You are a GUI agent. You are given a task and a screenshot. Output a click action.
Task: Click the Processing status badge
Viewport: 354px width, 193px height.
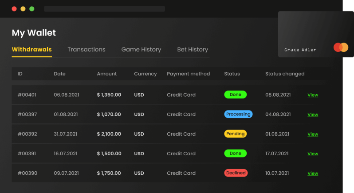tap(238, 114)
